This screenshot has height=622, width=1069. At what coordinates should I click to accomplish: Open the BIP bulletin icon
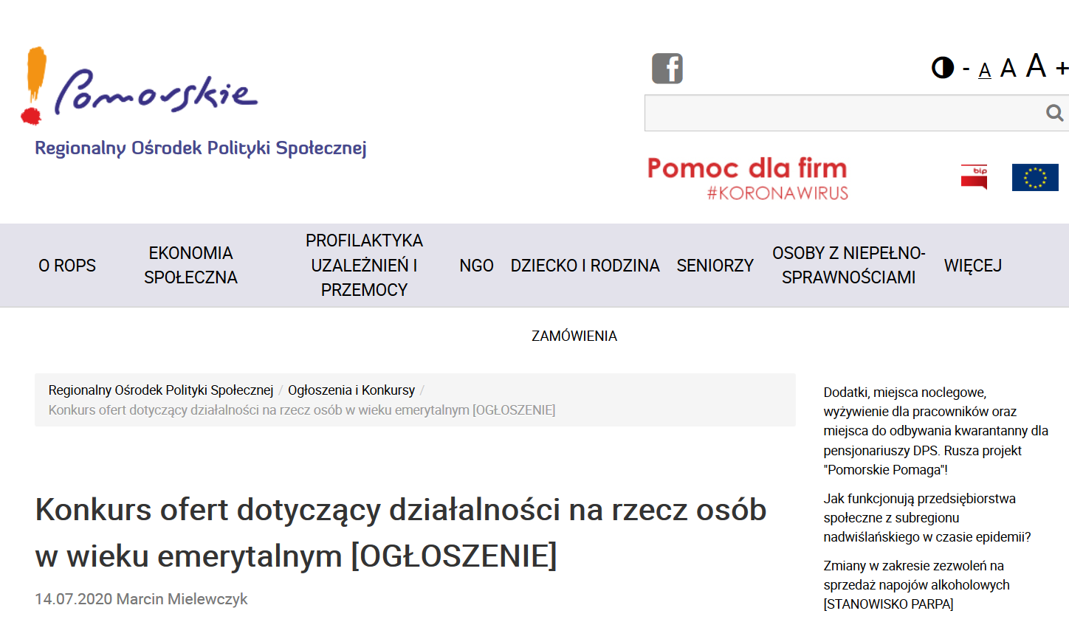(974, 177)
